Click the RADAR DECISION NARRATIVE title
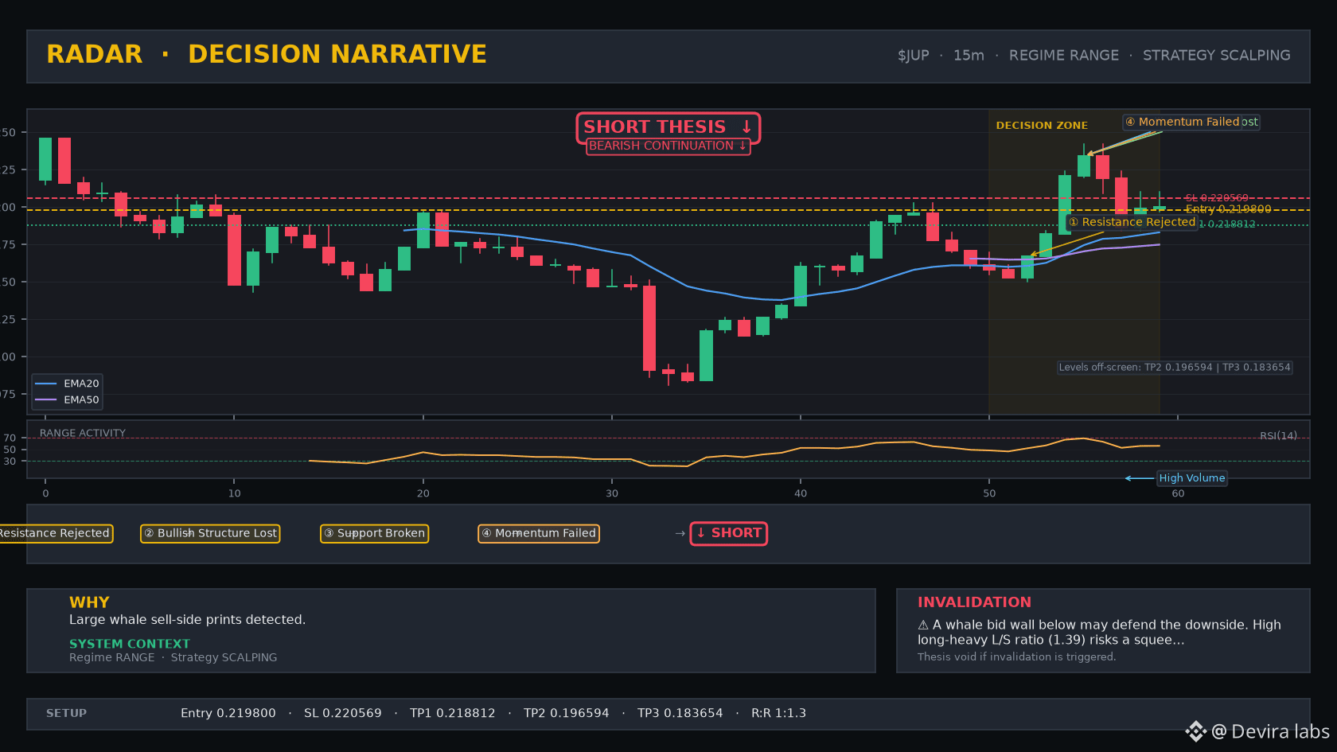This screenshot has width=1337, height=752. point(267,54)
